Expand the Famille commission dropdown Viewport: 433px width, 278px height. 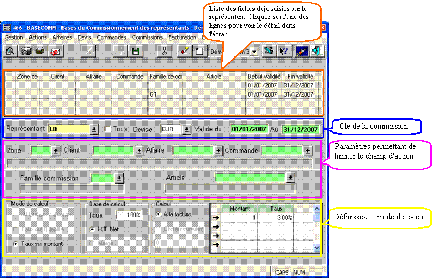pos(119,178)
